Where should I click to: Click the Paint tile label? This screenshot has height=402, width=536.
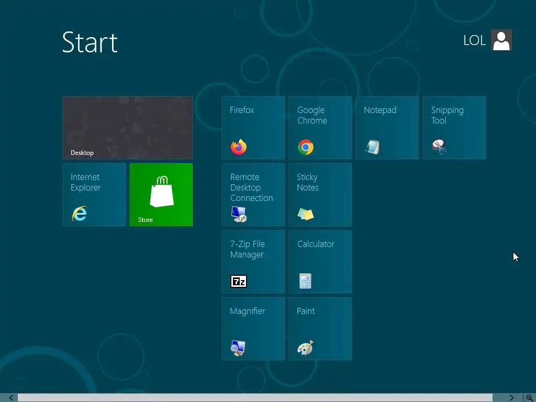point(306,311)
